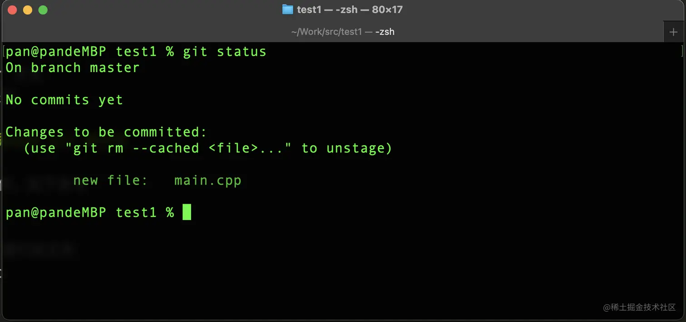This screenshot has width=686, height=322.
Task: Click 'to unstage)' text in hint line
Action: [x=346, y=148]
